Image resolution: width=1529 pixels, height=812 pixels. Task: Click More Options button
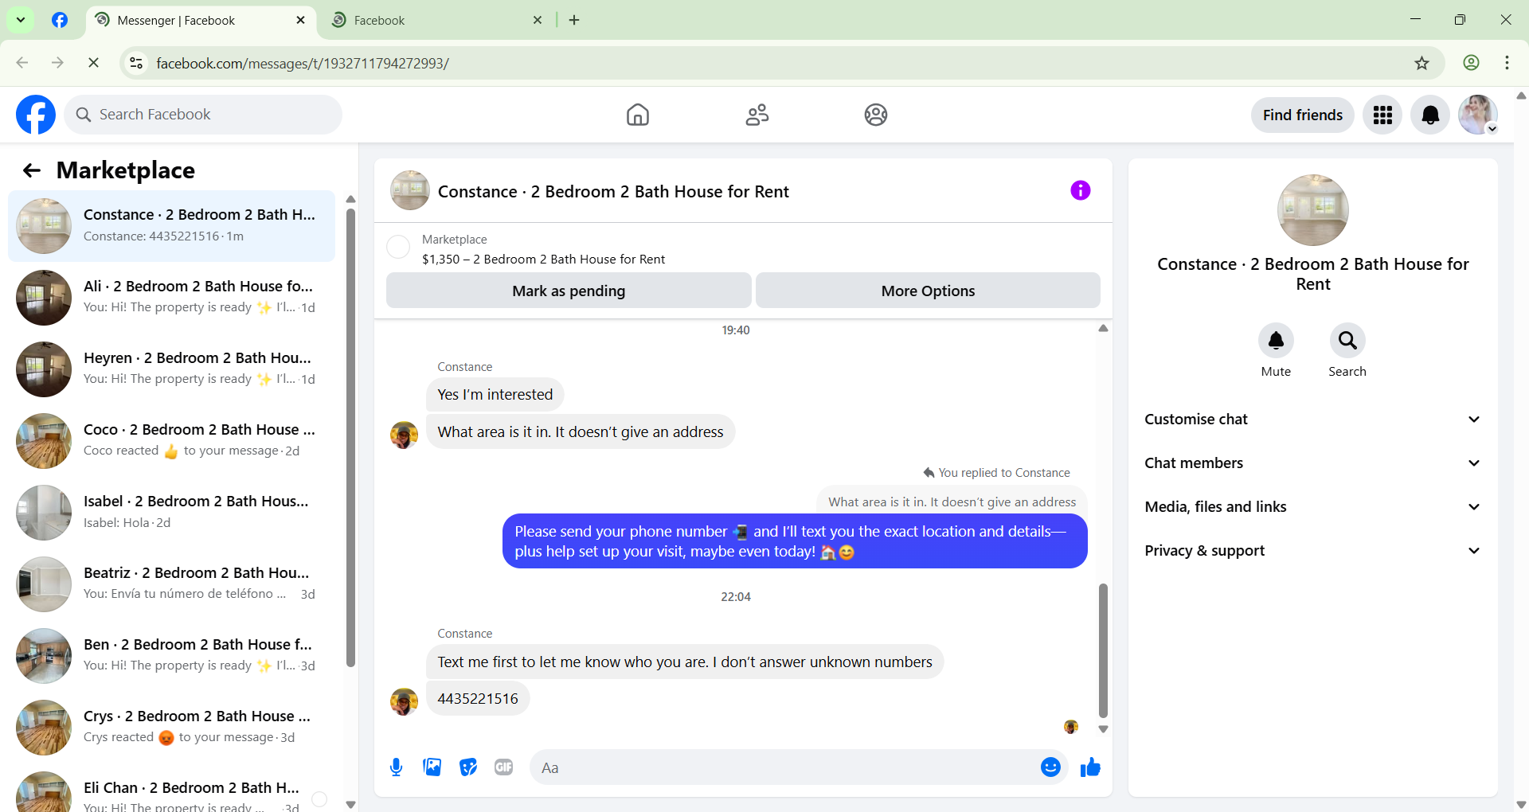928,291
